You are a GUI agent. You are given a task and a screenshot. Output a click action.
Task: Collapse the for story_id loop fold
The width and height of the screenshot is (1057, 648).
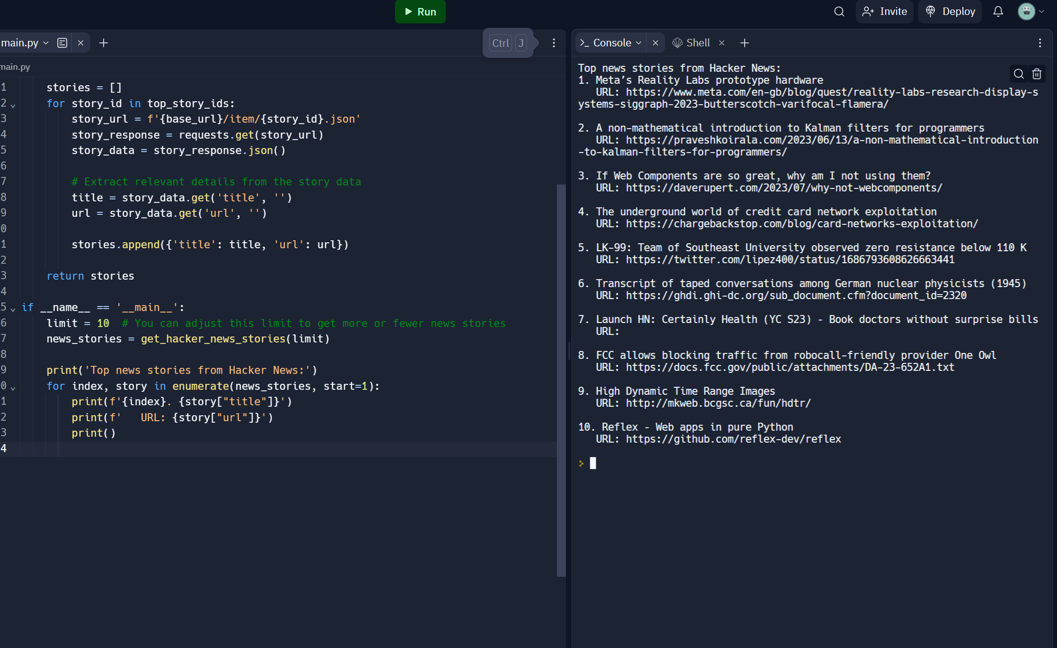13,105
